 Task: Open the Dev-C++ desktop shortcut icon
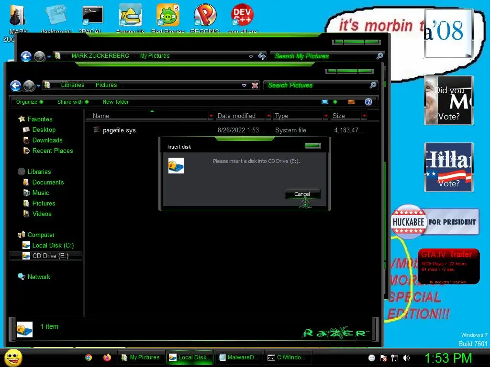243,18
